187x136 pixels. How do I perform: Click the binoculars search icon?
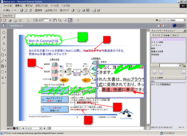157,20
